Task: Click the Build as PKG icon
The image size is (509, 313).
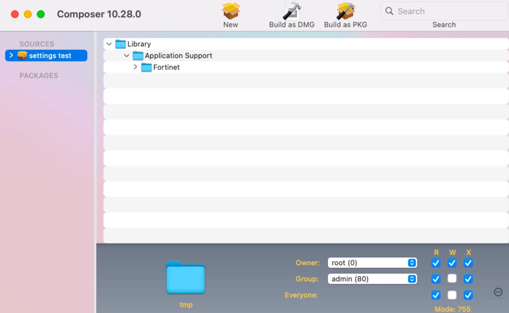Action: tap(345, 11)
